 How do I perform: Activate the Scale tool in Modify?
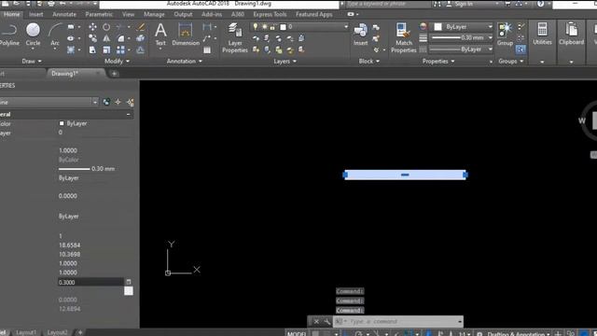(x=106, y=49)
